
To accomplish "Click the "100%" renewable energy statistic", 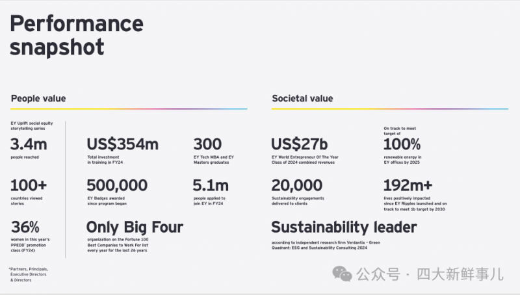I will coord(402,144).
